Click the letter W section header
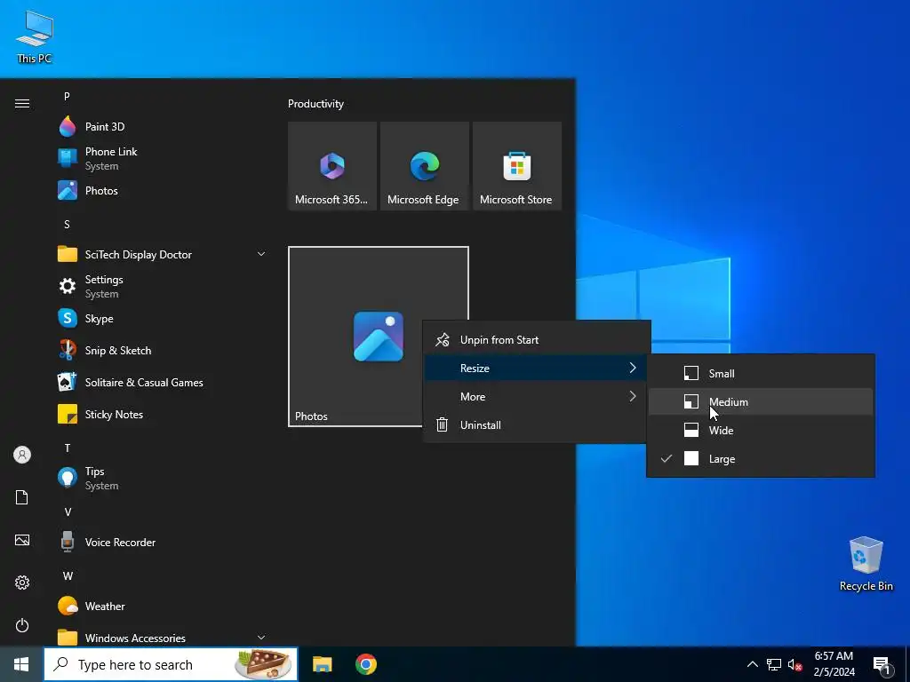Image resolution: width=910 pixels, height=682 pixels. click(68, 575)
